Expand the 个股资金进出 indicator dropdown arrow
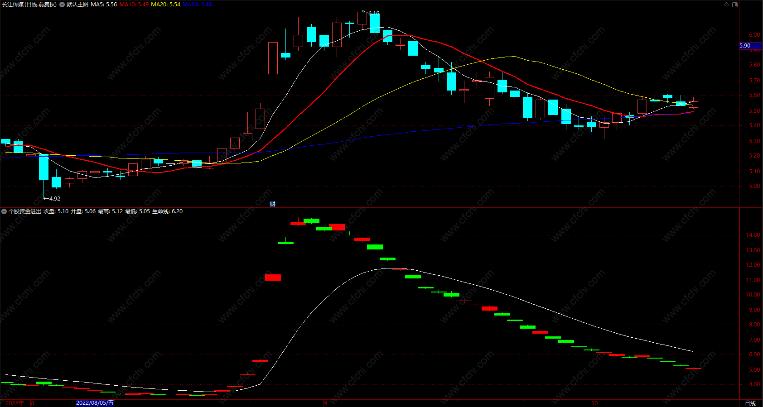The width and height of the screenshot is (763, 407). coord(4,211)
